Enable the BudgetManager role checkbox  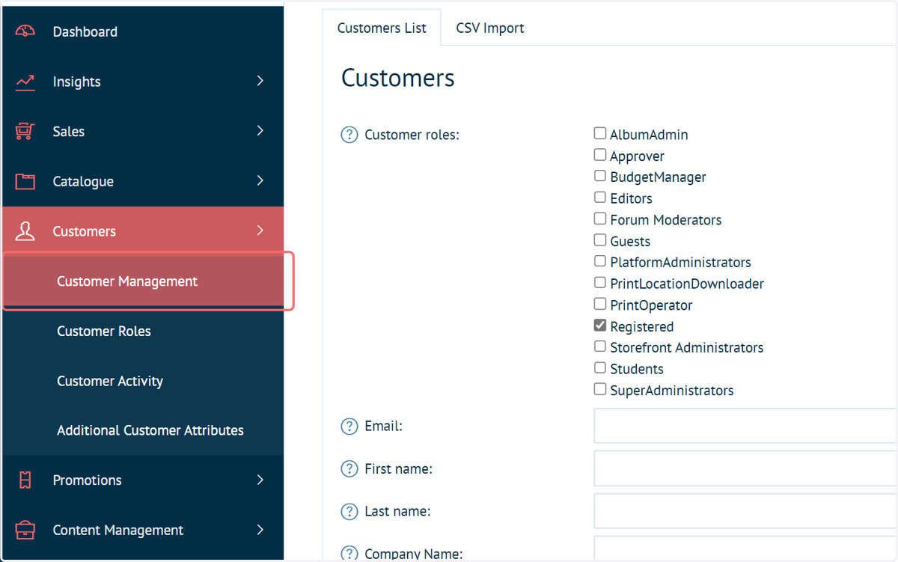[600, 176]
